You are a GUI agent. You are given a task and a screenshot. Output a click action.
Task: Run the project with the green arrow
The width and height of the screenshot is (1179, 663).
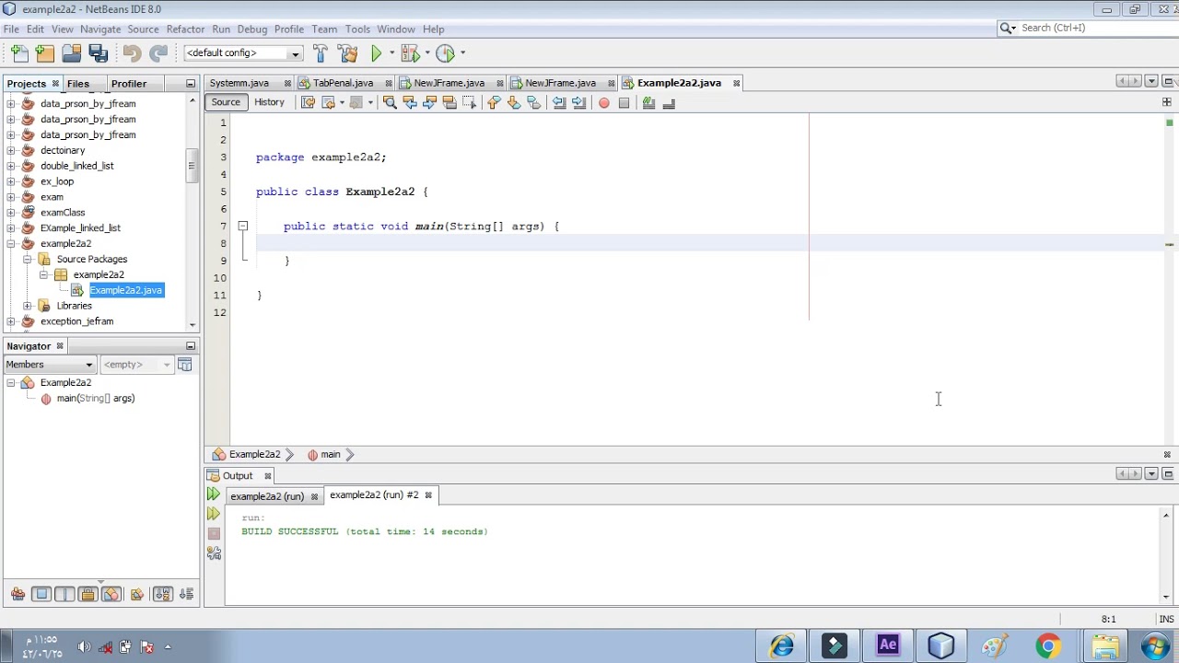click(x=376, y=53)
